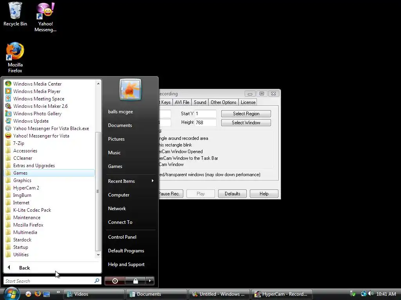Select Mozilla Firefox desktop shortcut
Viewport: 401px width, 300px height.
15,58
